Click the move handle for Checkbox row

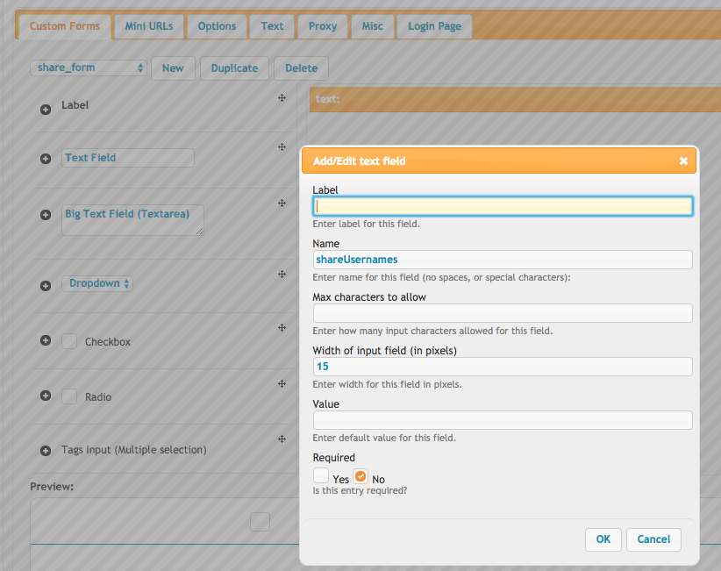point(282,327)
